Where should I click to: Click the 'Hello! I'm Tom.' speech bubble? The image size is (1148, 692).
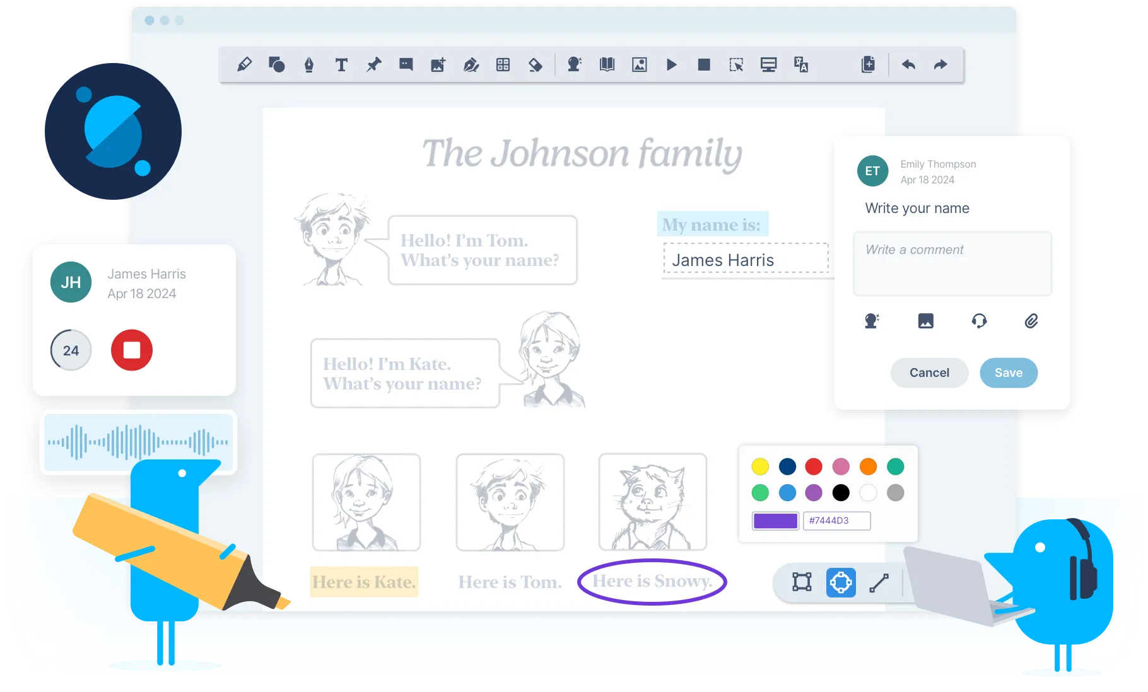(x=483, y=250)
